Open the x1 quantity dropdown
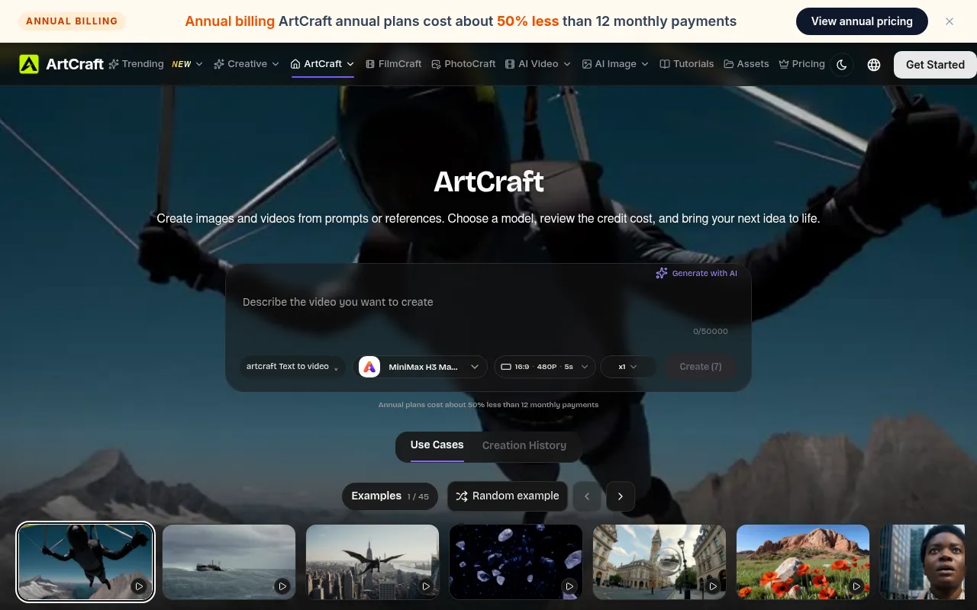The image size is (977, 610). [x=628, y=367]
